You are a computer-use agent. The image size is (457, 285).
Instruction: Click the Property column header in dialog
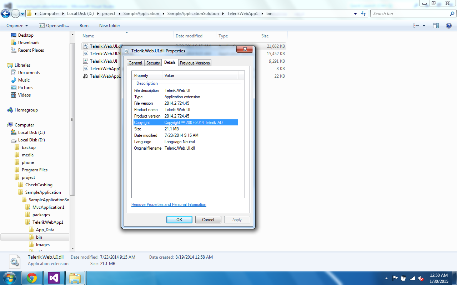point(147,76)
